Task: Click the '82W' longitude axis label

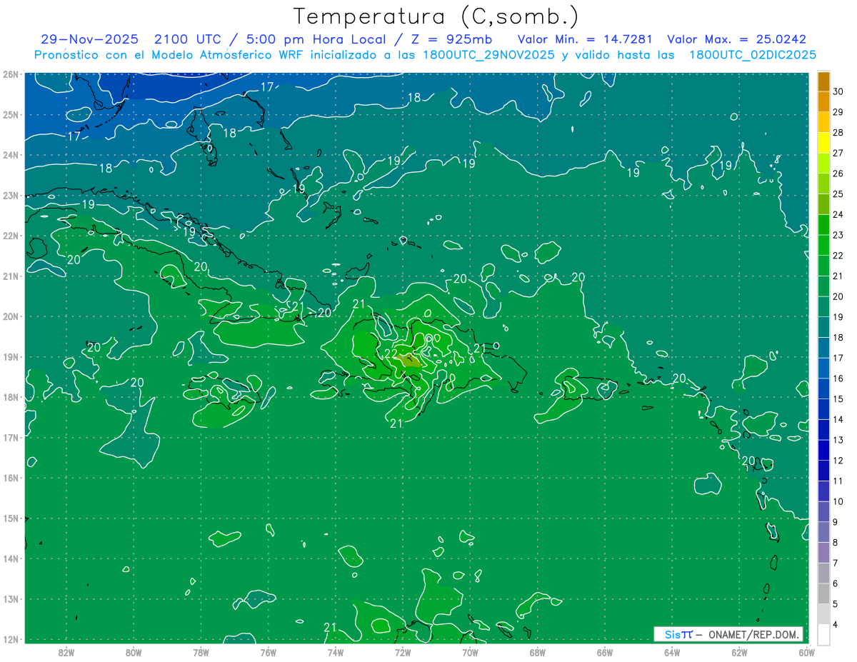Action: (66, 652)
